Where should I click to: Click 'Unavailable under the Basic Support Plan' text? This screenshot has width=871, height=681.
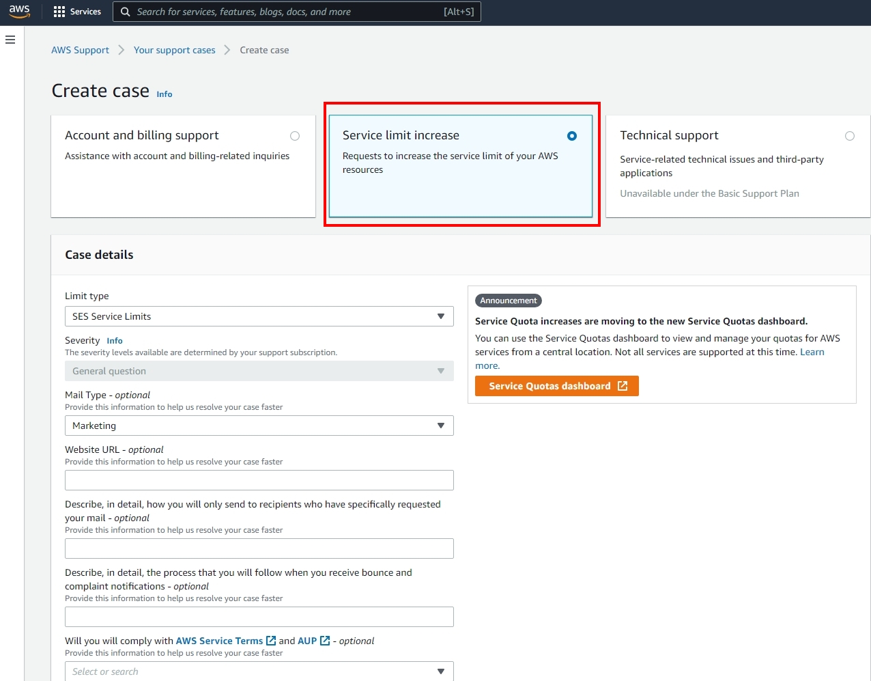709,193
